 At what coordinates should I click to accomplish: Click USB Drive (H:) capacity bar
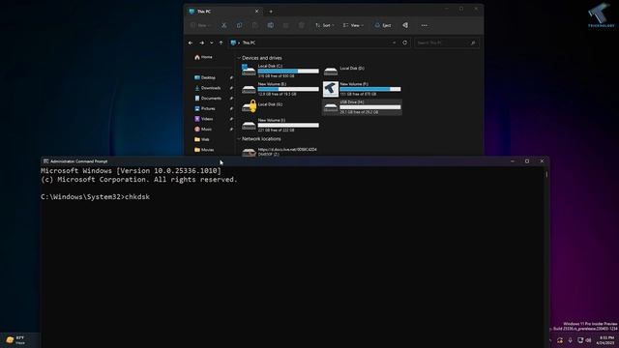(370, 107)
